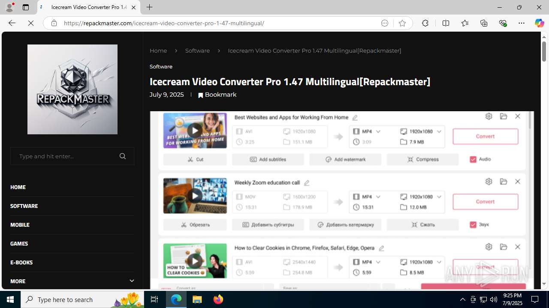Open GAMES in the sidebar menu
The width and height of the screenshot is (549, 308).
tap(19, 243)
